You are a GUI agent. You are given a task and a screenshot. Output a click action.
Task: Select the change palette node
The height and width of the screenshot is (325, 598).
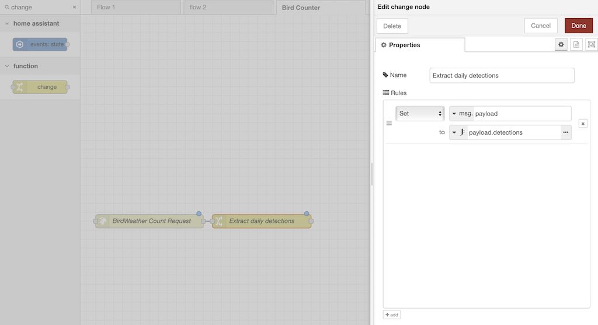point(40,87)
